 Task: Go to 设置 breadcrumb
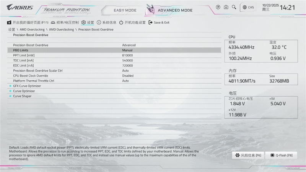[11, 29]
